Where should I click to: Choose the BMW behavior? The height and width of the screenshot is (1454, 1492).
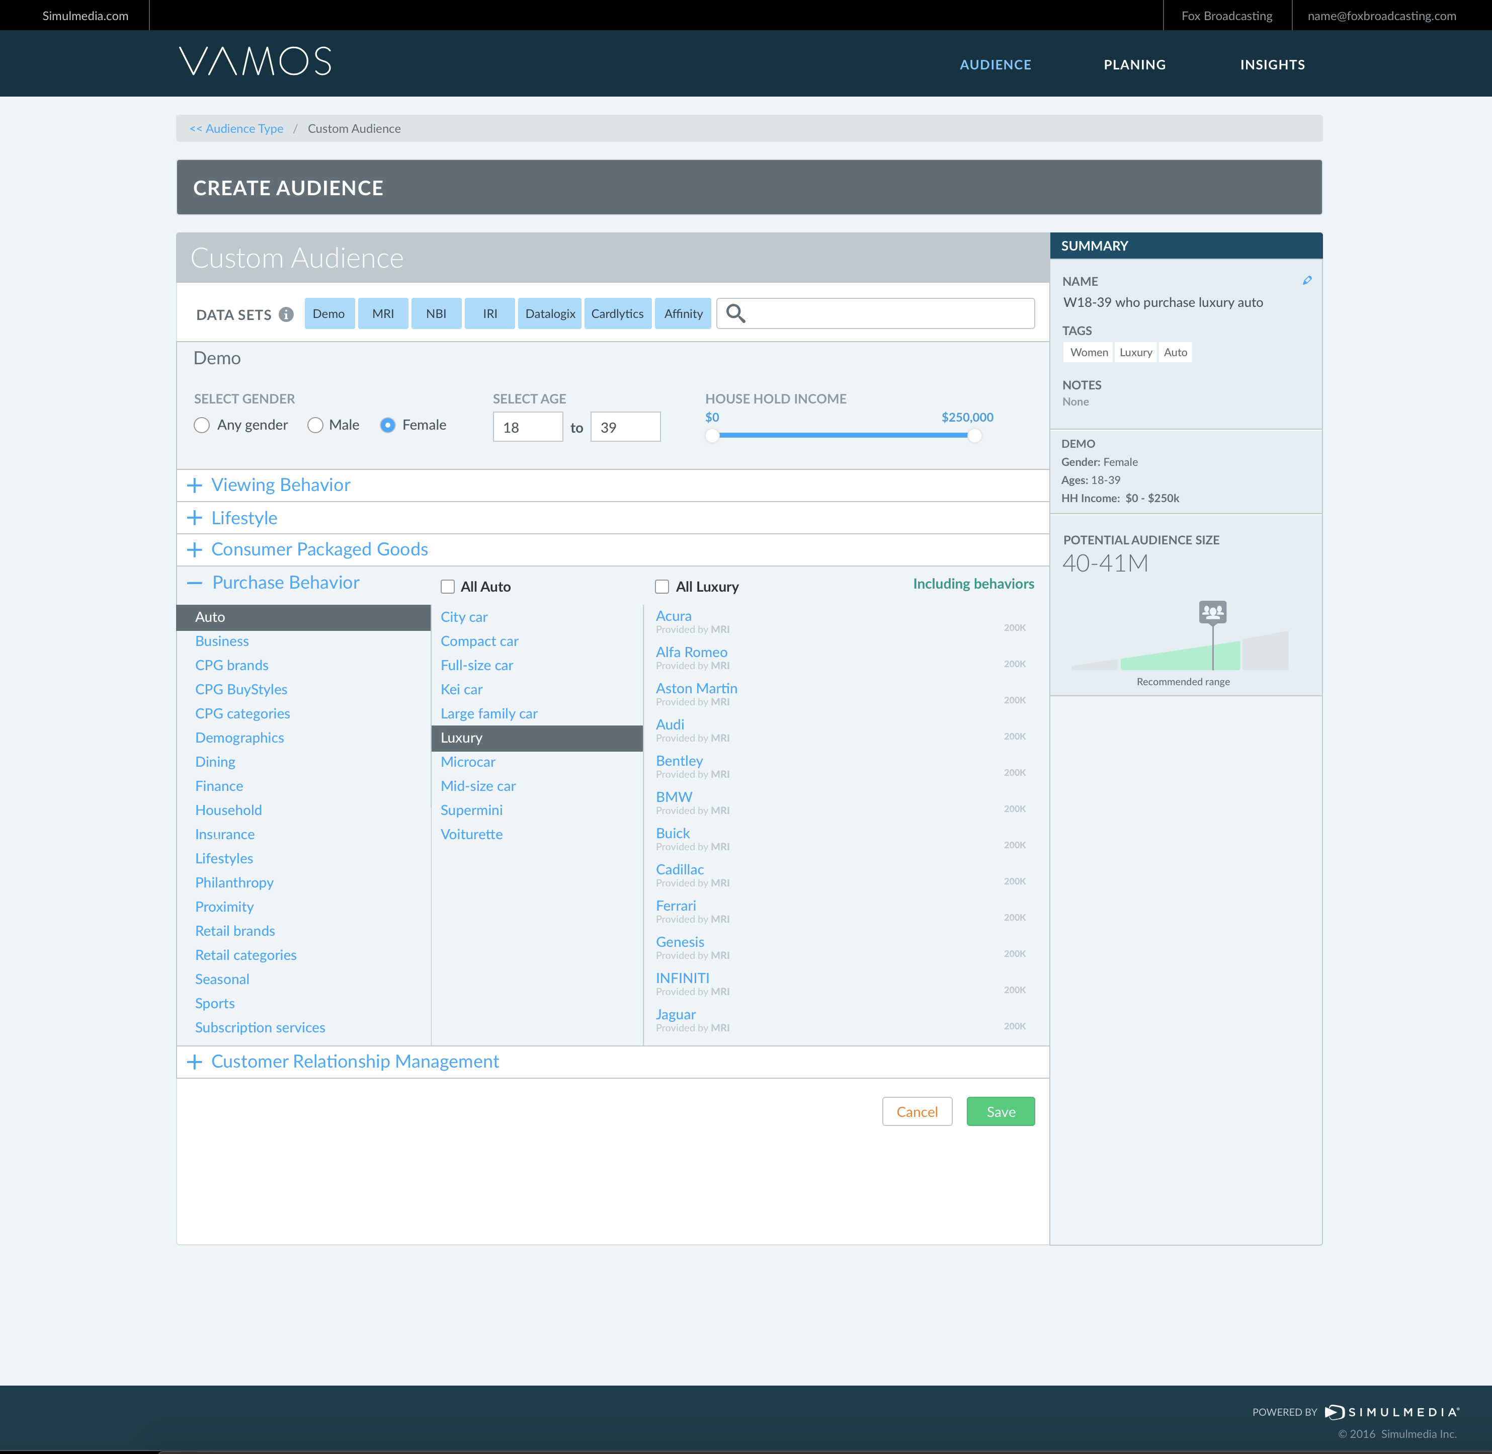pos(674,796)
